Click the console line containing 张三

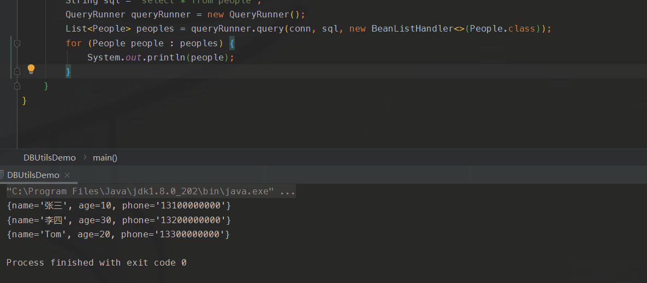118,206
